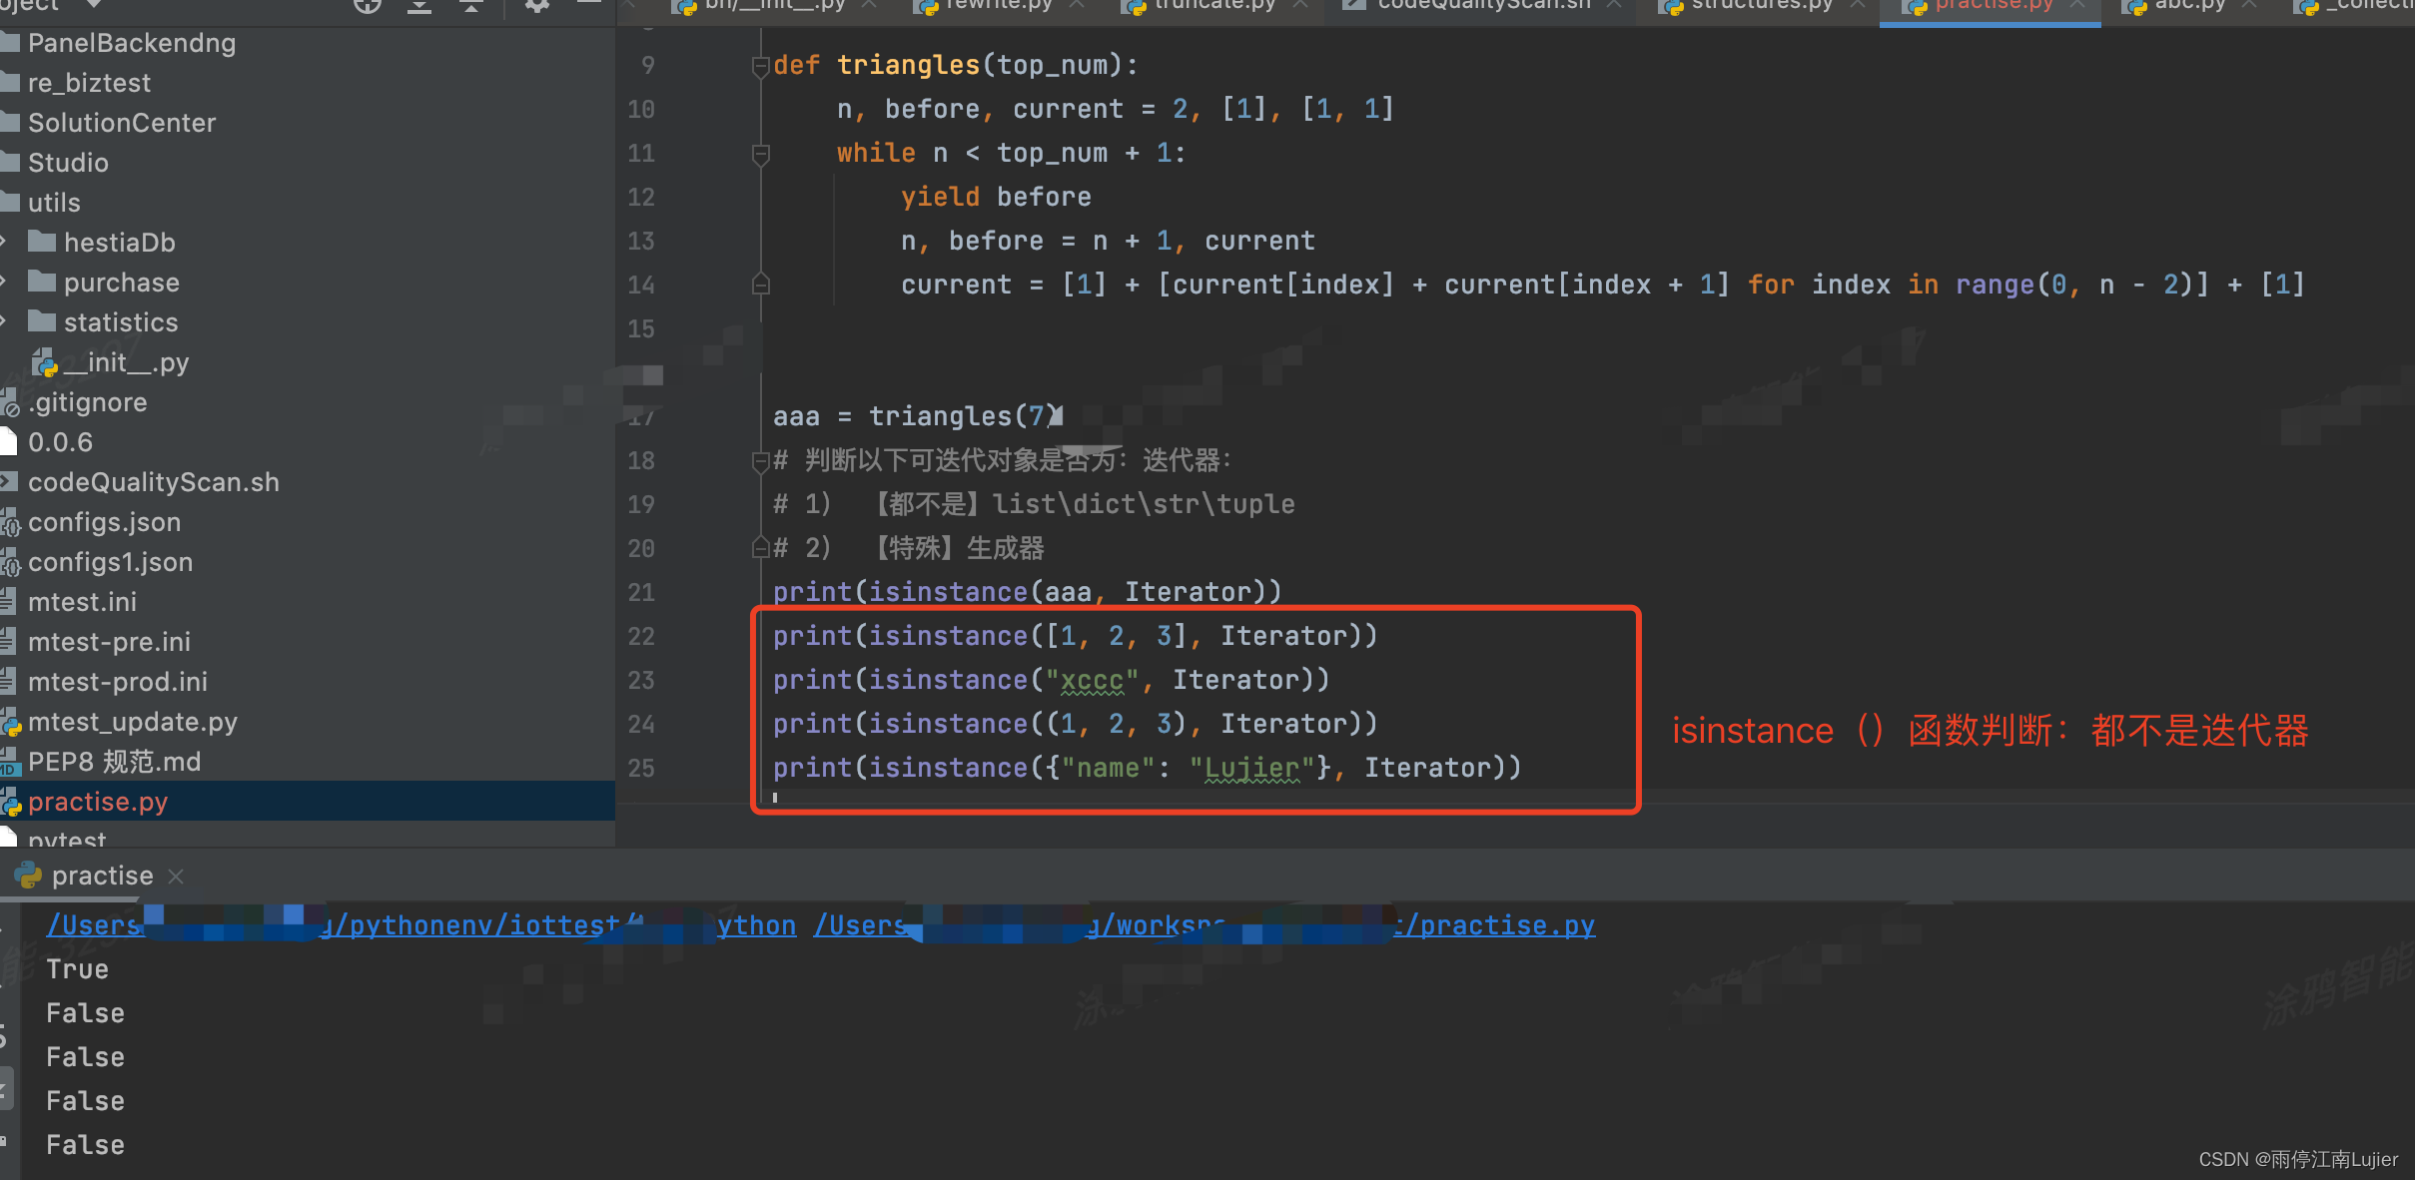The height and width of the screenshot is (1180, 2415).
Task: Click the triangles function name on line 9
Action: [x=908, y=65]
